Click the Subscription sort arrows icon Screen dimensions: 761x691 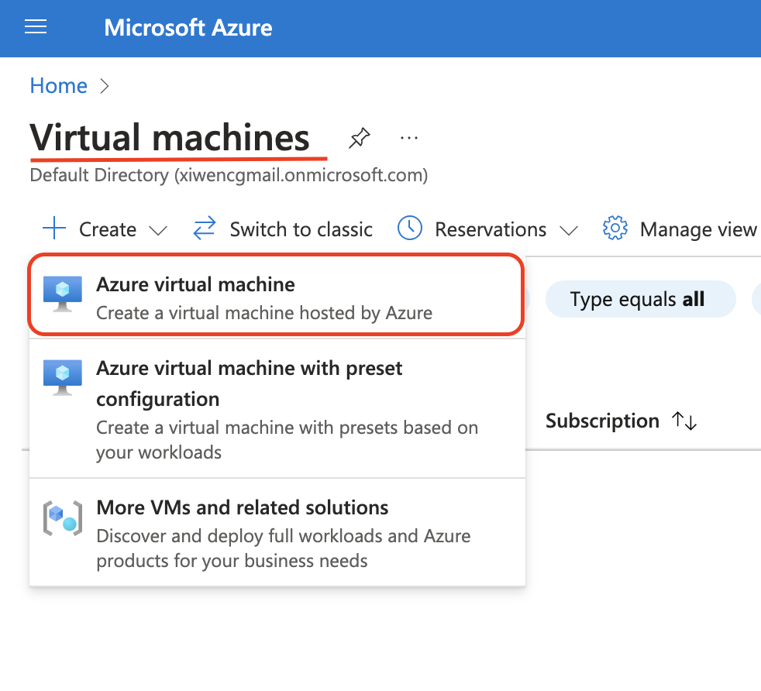pos(684,421)
